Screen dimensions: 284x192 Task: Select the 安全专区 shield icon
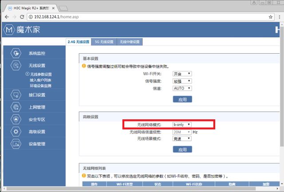[x=16, y=120]
